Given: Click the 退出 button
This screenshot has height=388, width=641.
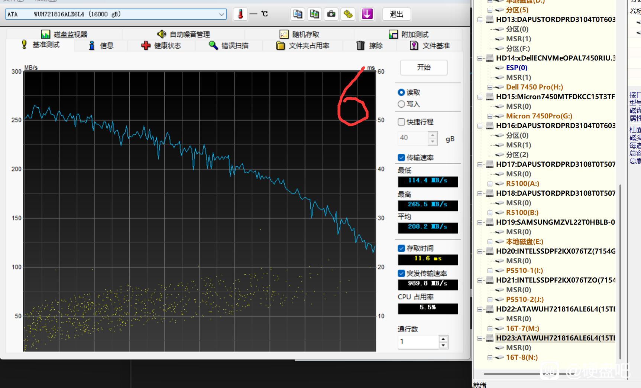Looking at the screenshot, I should [x=396, y=14].
